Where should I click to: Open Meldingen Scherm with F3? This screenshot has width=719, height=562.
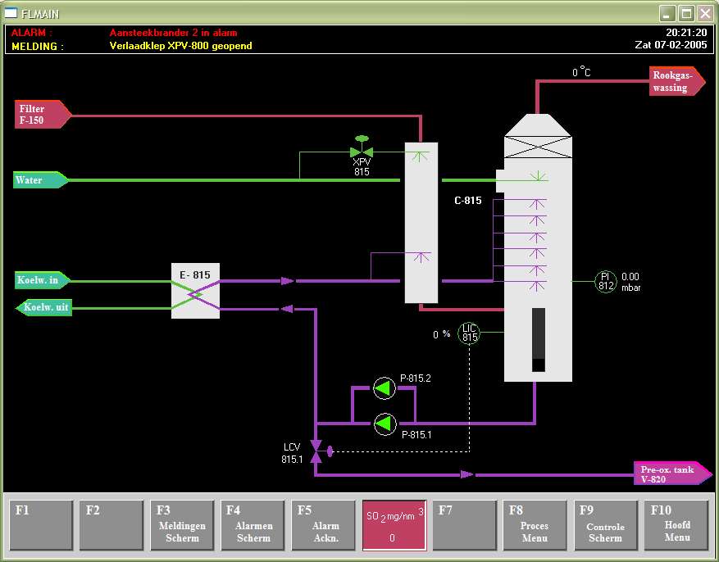point(182,525)
